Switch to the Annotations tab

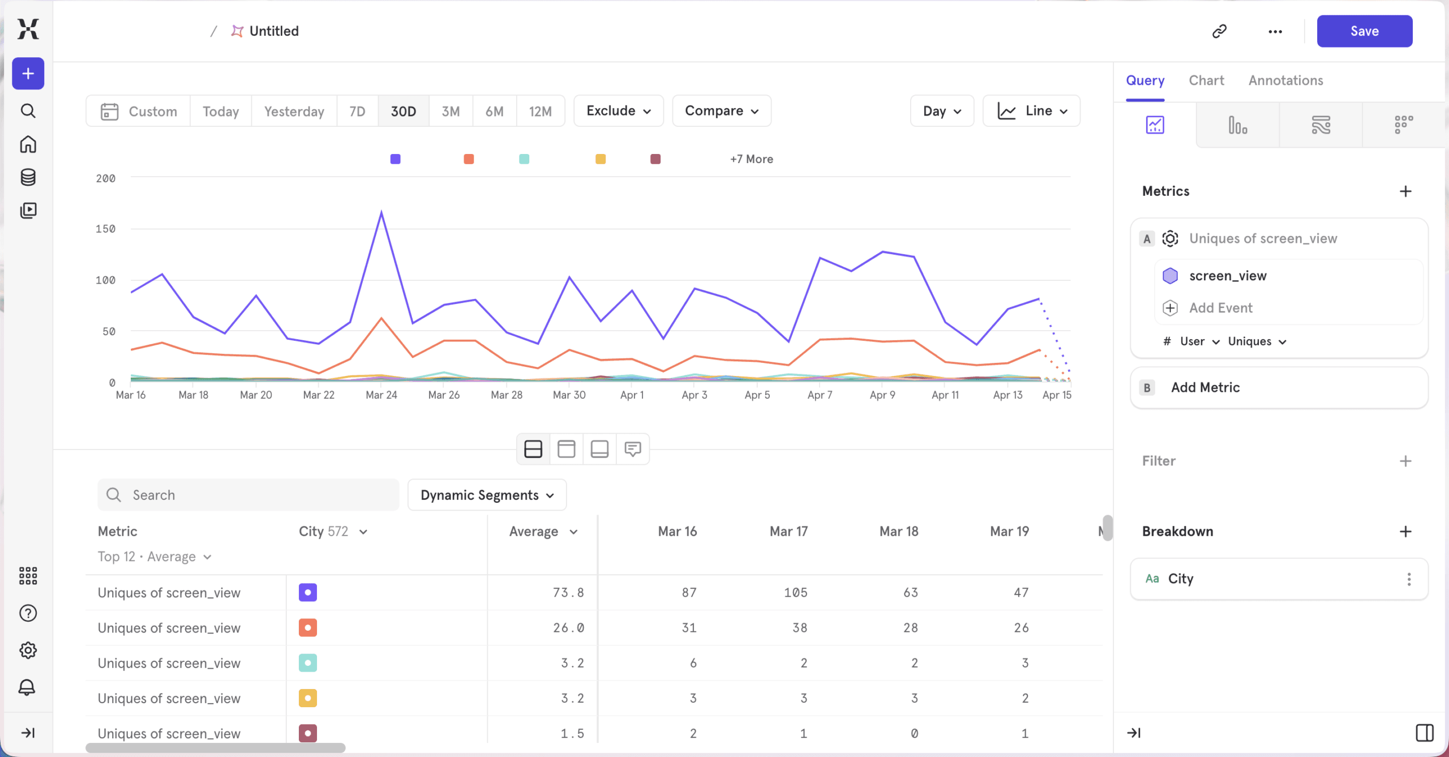point(1285,80)
